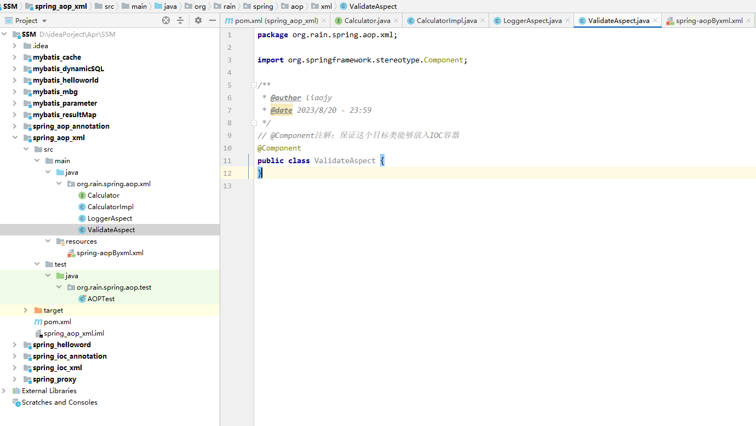Click the @Component annotation in the editor
Screen dimensions: 756x426
(x=279, y=148)
